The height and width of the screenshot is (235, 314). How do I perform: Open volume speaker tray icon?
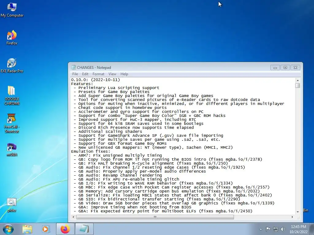283,229
